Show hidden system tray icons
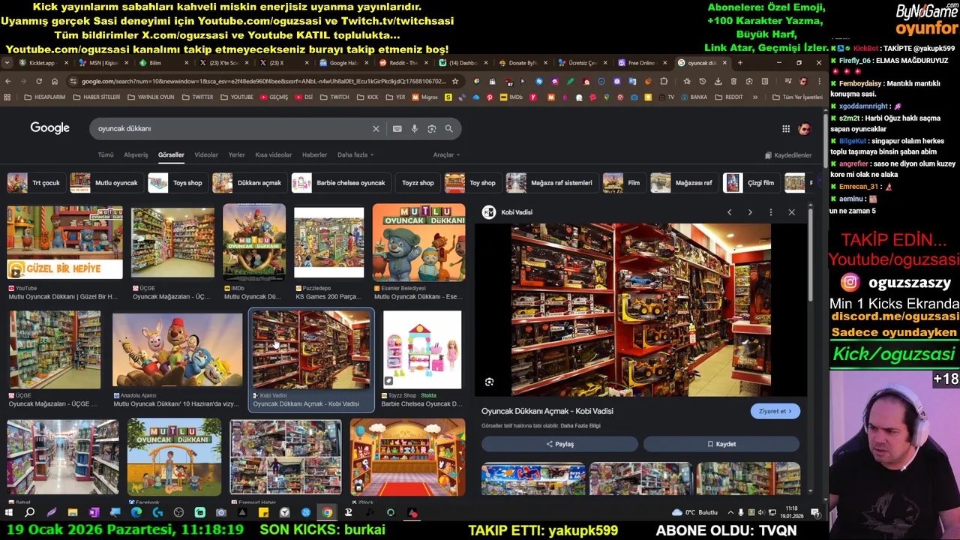 731,513
